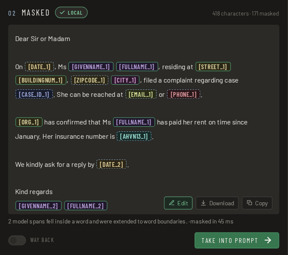288x255 pixels.
Task: Click the download arrow icon
Action: tap(203, 203)
